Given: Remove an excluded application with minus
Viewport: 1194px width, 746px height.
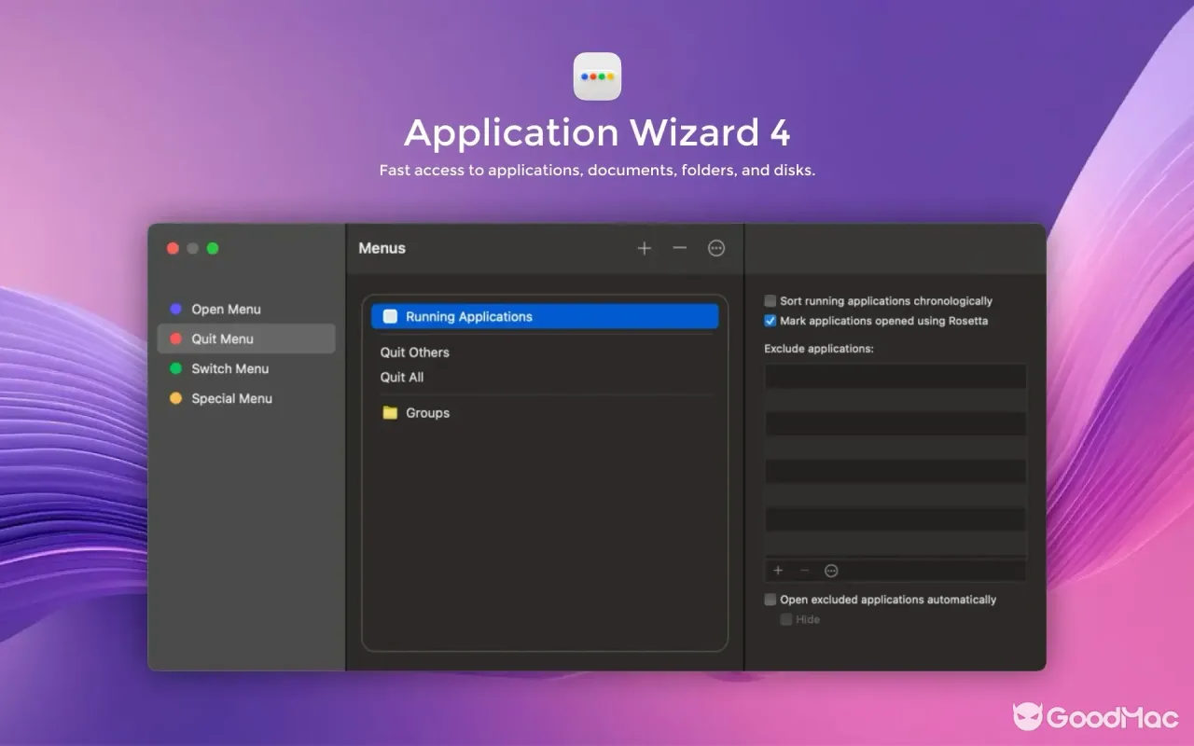Looking at the screenshot, I should coord(805,571).
